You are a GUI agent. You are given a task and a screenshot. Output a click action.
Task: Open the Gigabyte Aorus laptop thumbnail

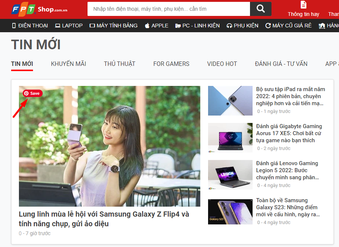point(230,138)
